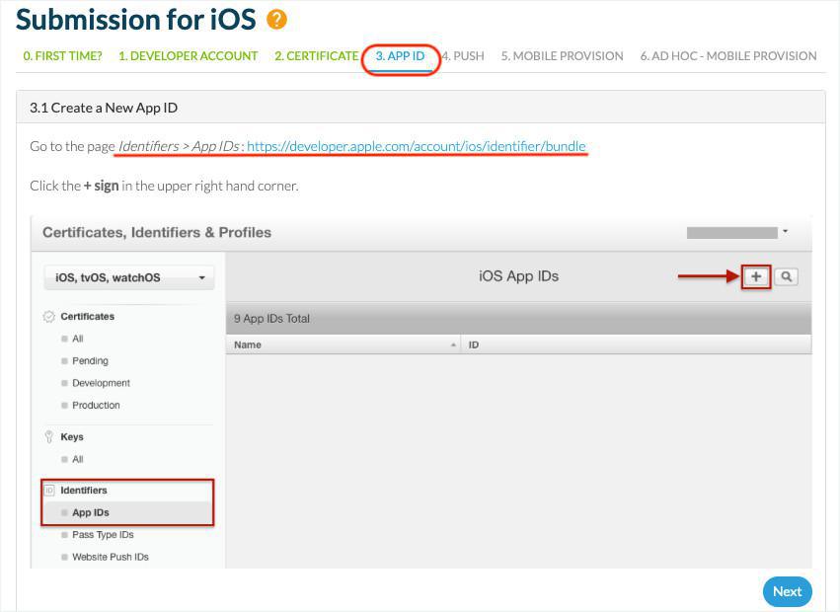This screenshot has width=840, height=612.
Task: Expand the account name dropdown arrow
Action: tap(785, 232)
